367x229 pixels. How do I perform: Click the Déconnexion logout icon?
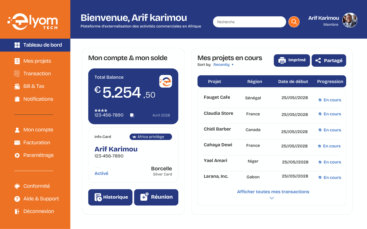tap(17, 211)
